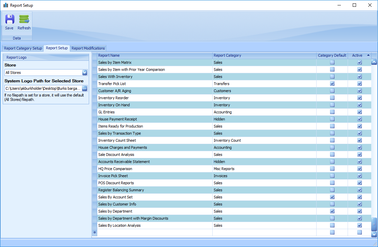378x247 pixels.
Task: Select Report Category cell for Customer A/R Aging
Action: click(264, 91)
